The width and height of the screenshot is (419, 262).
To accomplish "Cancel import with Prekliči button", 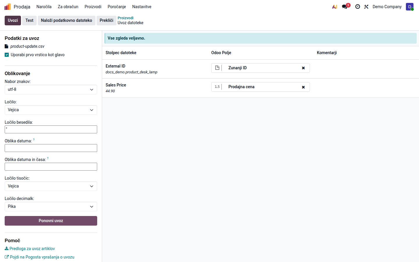I will pos(106,20).
